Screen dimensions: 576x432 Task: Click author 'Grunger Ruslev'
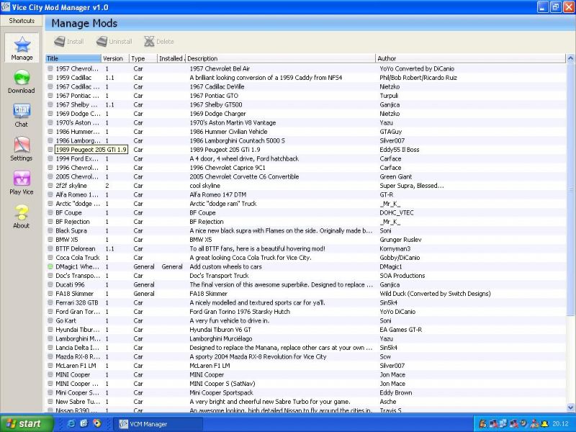click(400, 240)
